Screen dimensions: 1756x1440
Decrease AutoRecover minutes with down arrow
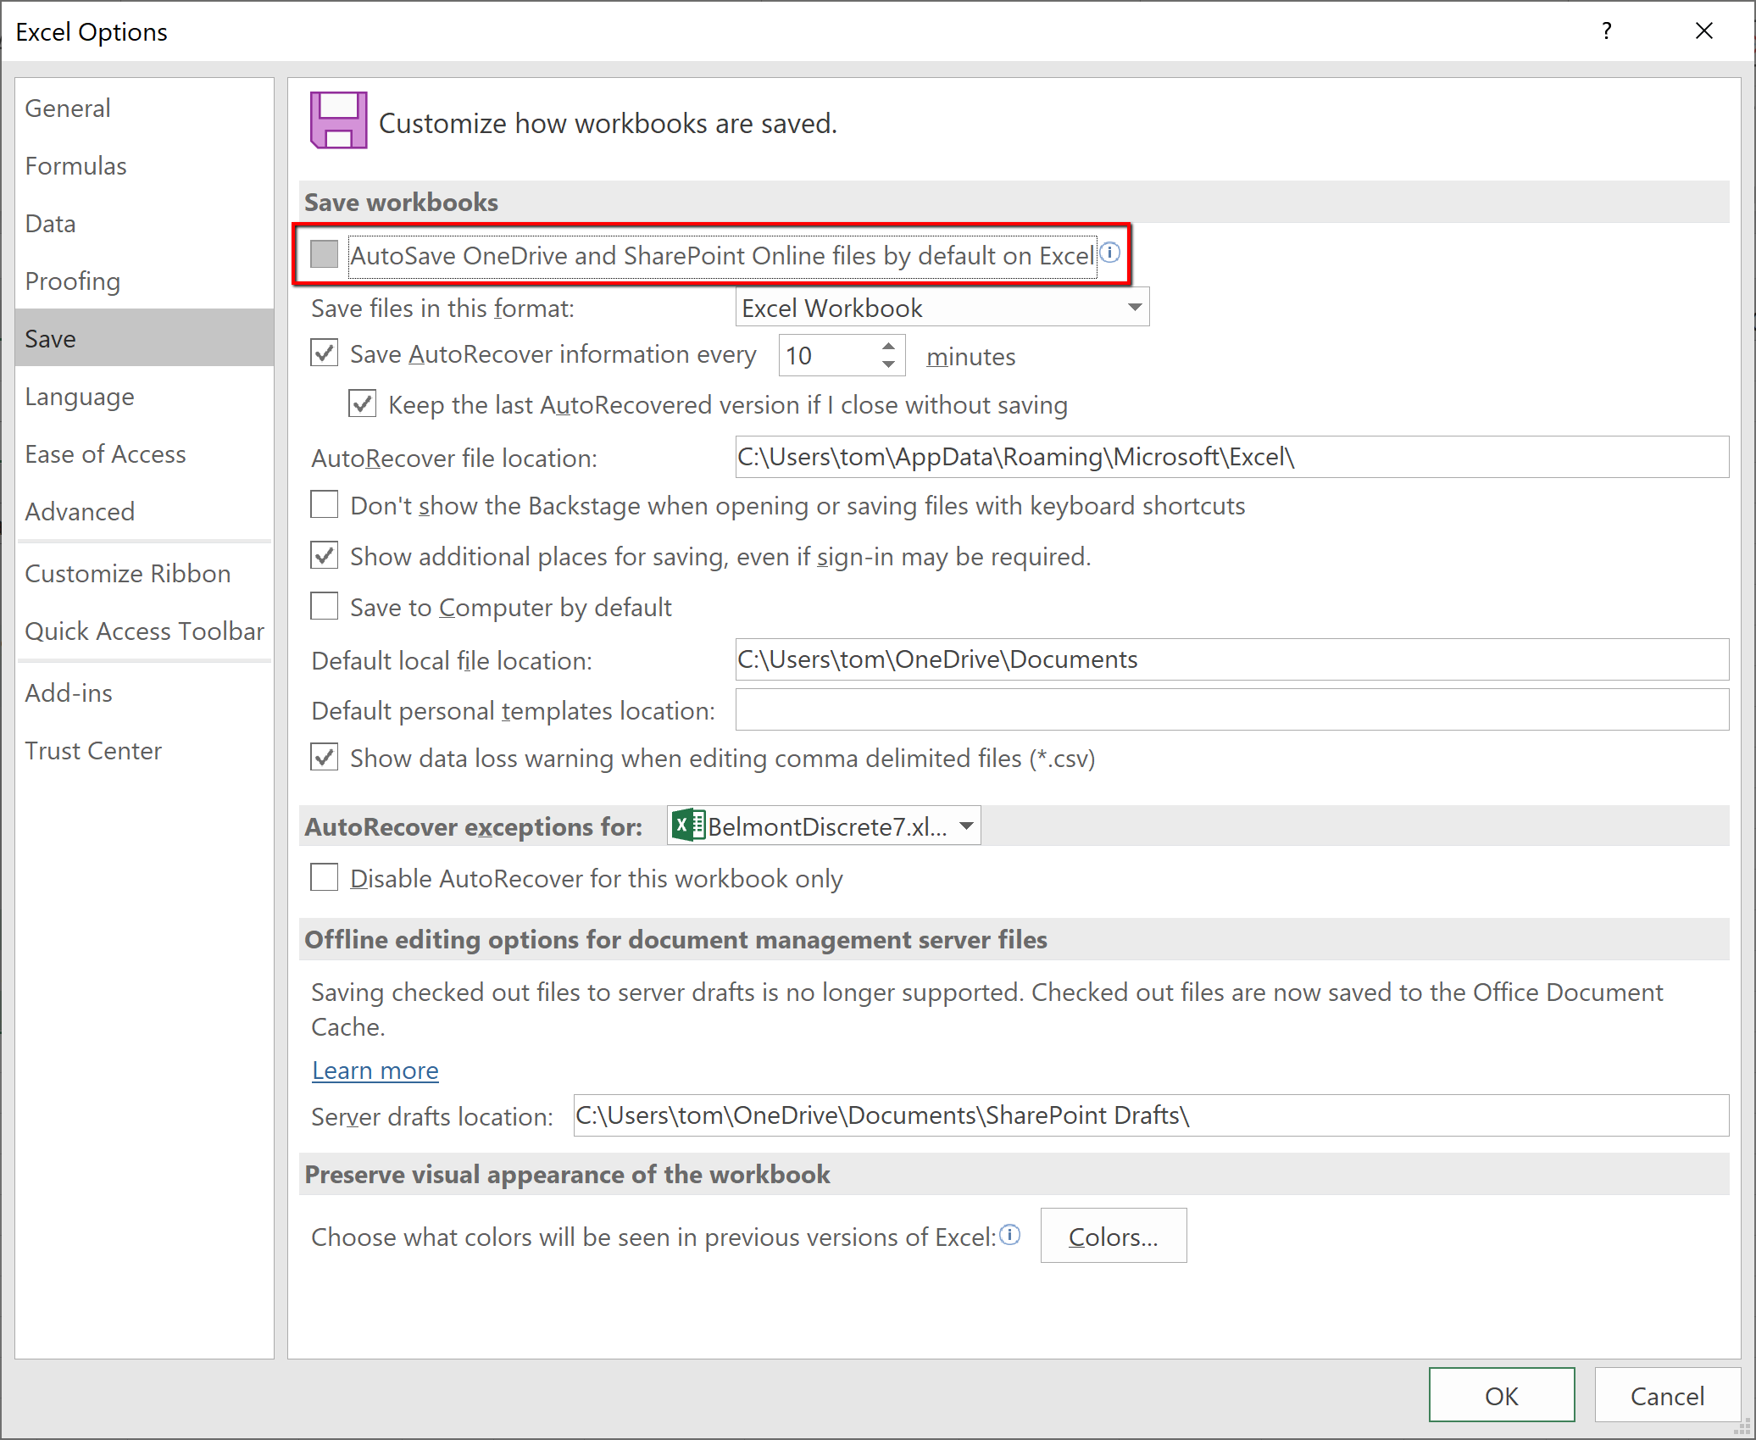(888, 364)
